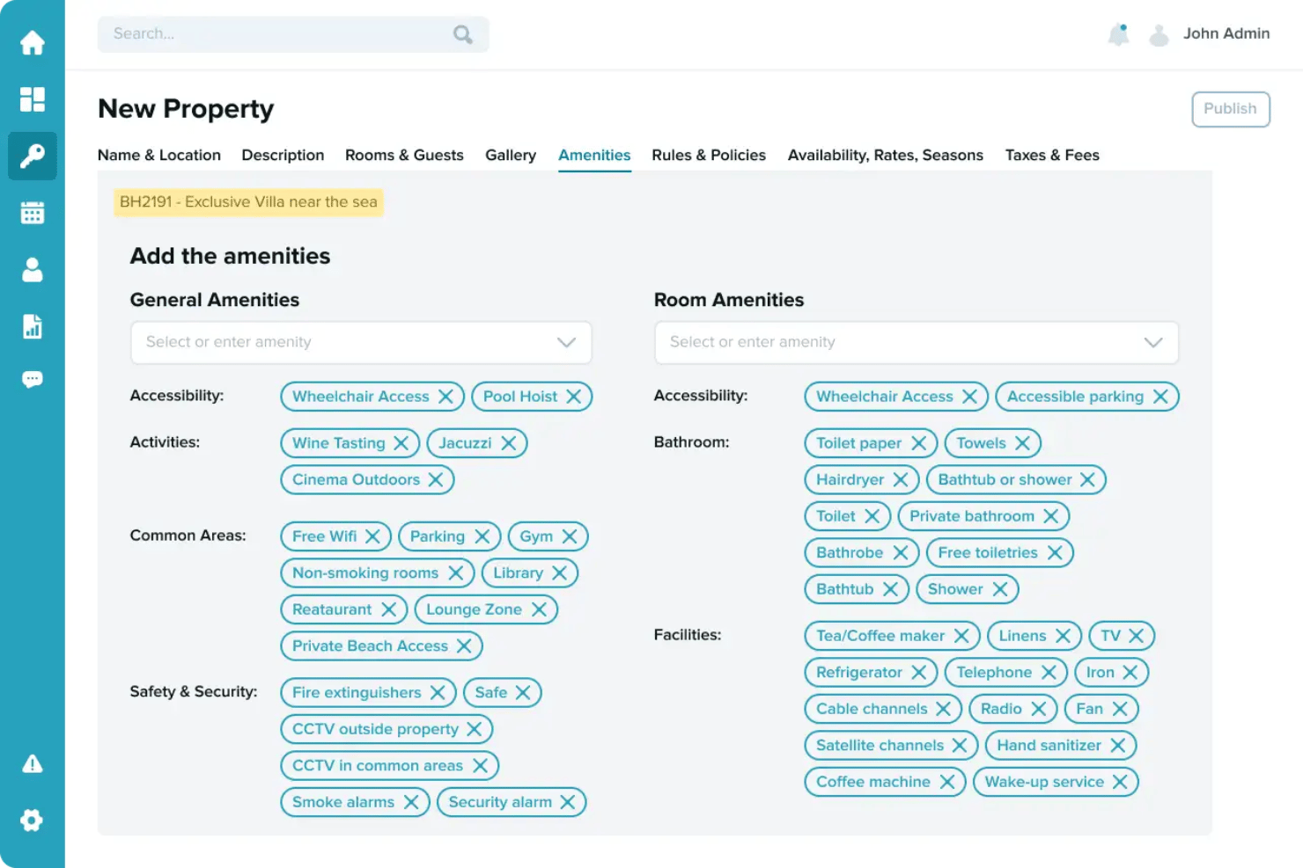Remove the Fire extinguishers tag
The height and width of the screenshot is (868, 1303).
[438, 693]
